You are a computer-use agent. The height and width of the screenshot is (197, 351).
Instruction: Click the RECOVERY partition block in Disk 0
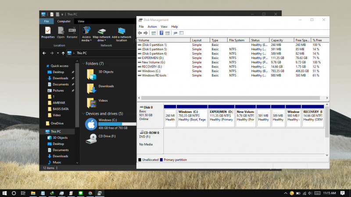click(x=313, y=116)
